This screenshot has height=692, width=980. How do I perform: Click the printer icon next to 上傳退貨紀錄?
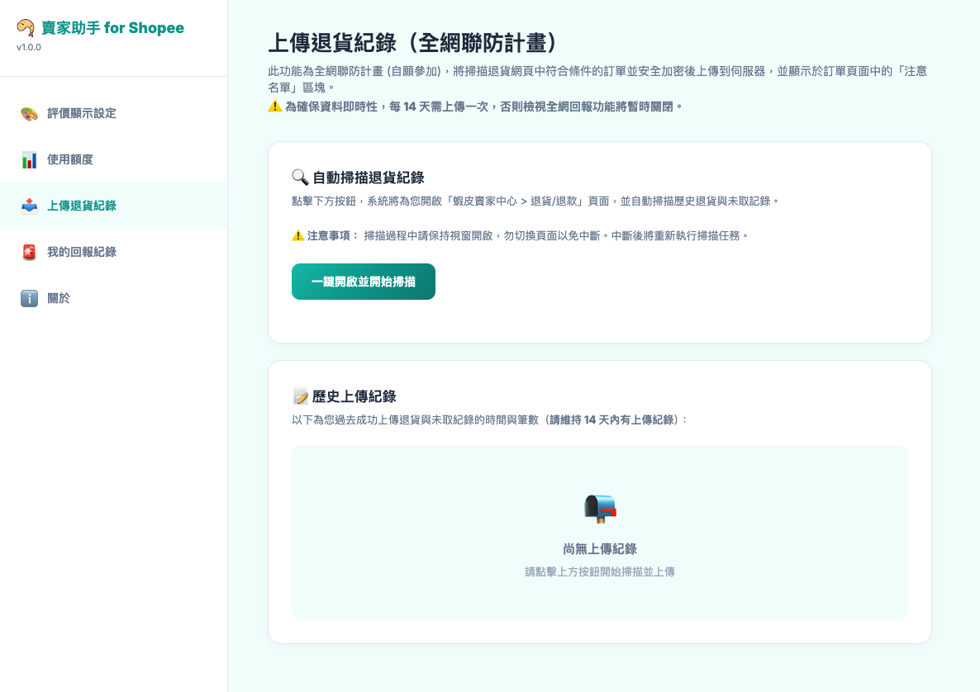tap(27, 206)
